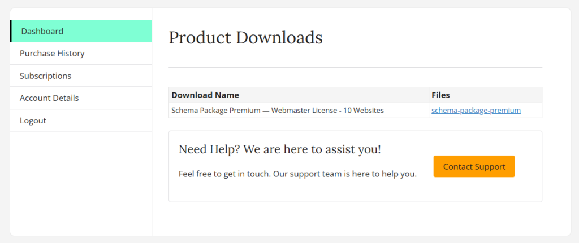This screenshot has height=243, width=579.
Task: Click blank area below the help box
Action: coord(355,219)
